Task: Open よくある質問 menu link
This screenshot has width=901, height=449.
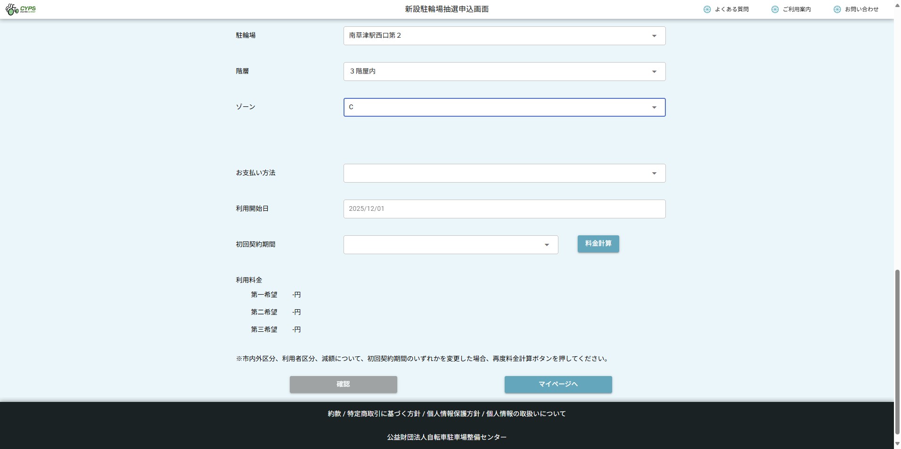Action: click(x=731, y=9)
